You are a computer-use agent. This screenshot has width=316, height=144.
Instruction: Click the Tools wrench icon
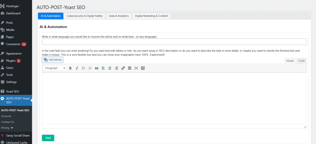click(x=2, y=75)
